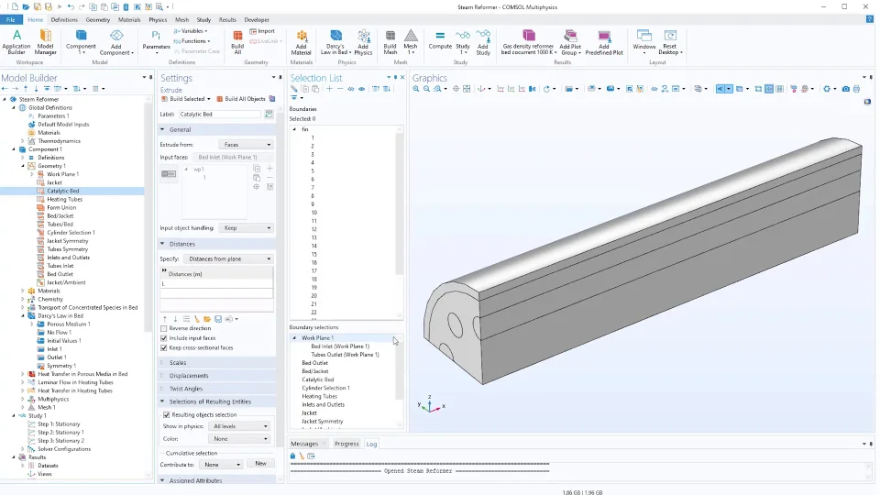
Task: Open the Input object handling dropdown
Action: click(247, 228)
